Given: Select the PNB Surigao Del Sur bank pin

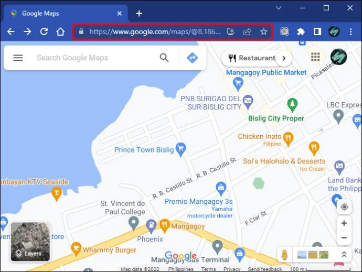Looking at the screenshot, I should (x=248, y=102).
